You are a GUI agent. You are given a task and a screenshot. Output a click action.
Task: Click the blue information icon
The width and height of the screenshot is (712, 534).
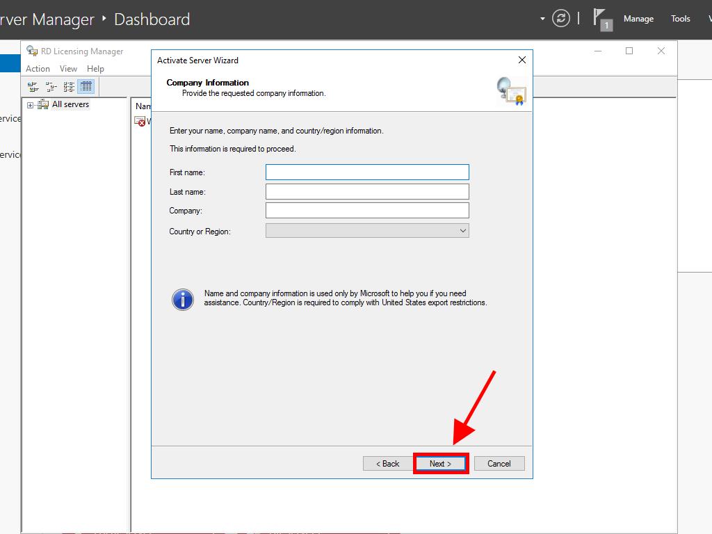[183, 300]
